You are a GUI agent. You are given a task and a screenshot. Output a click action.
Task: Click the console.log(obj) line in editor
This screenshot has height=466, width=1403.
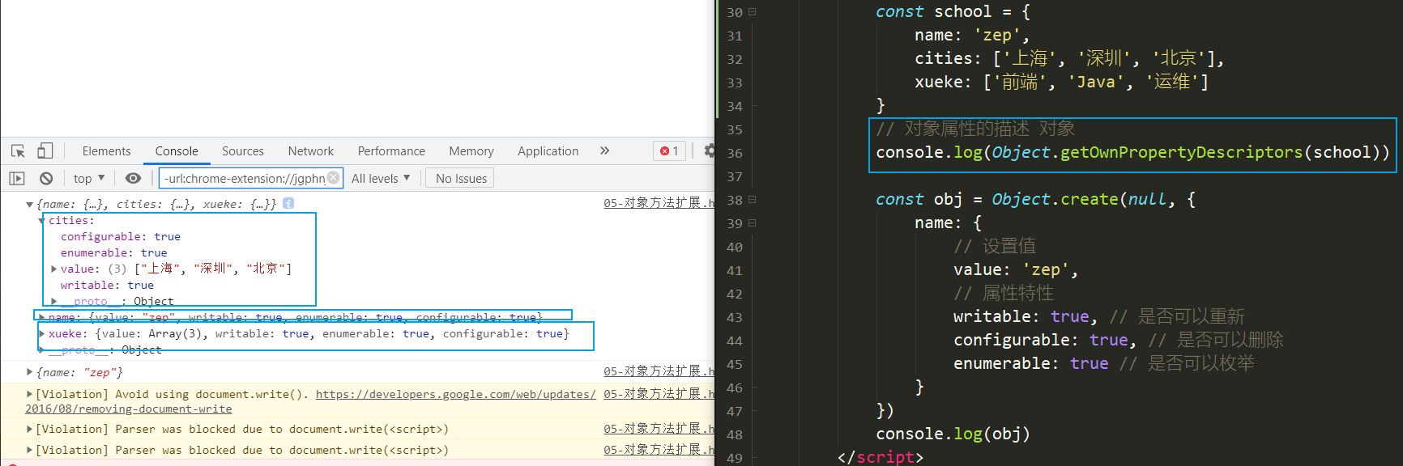pyautogui.click(x=953, y=434)
